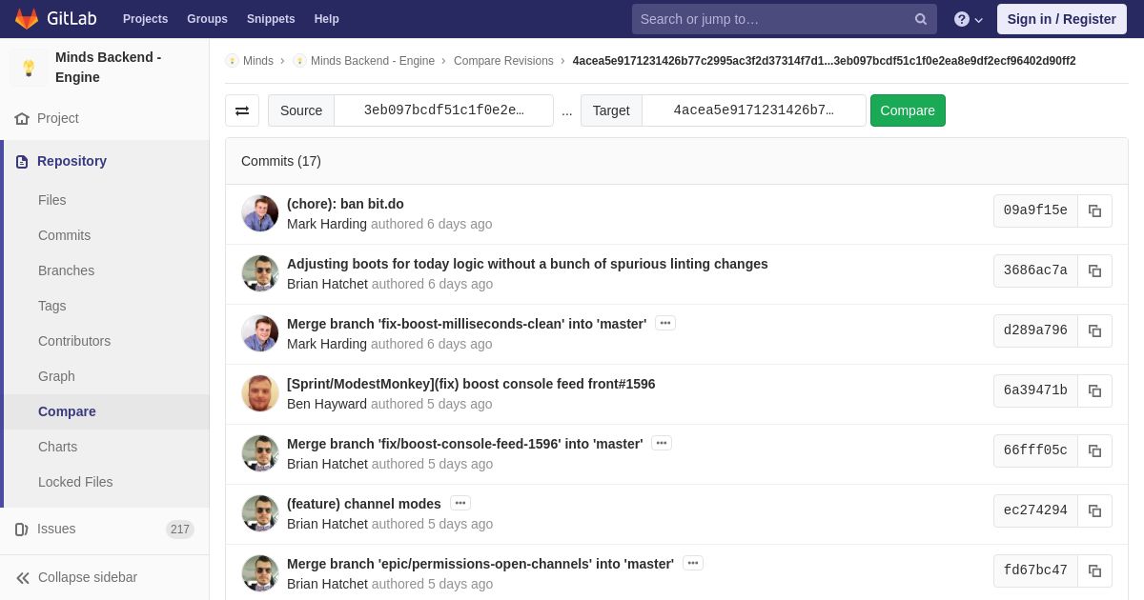The height and width of the screenshot is (600, 1144).
Task: Open the GitLab logo home link
Action: point(55,19)
